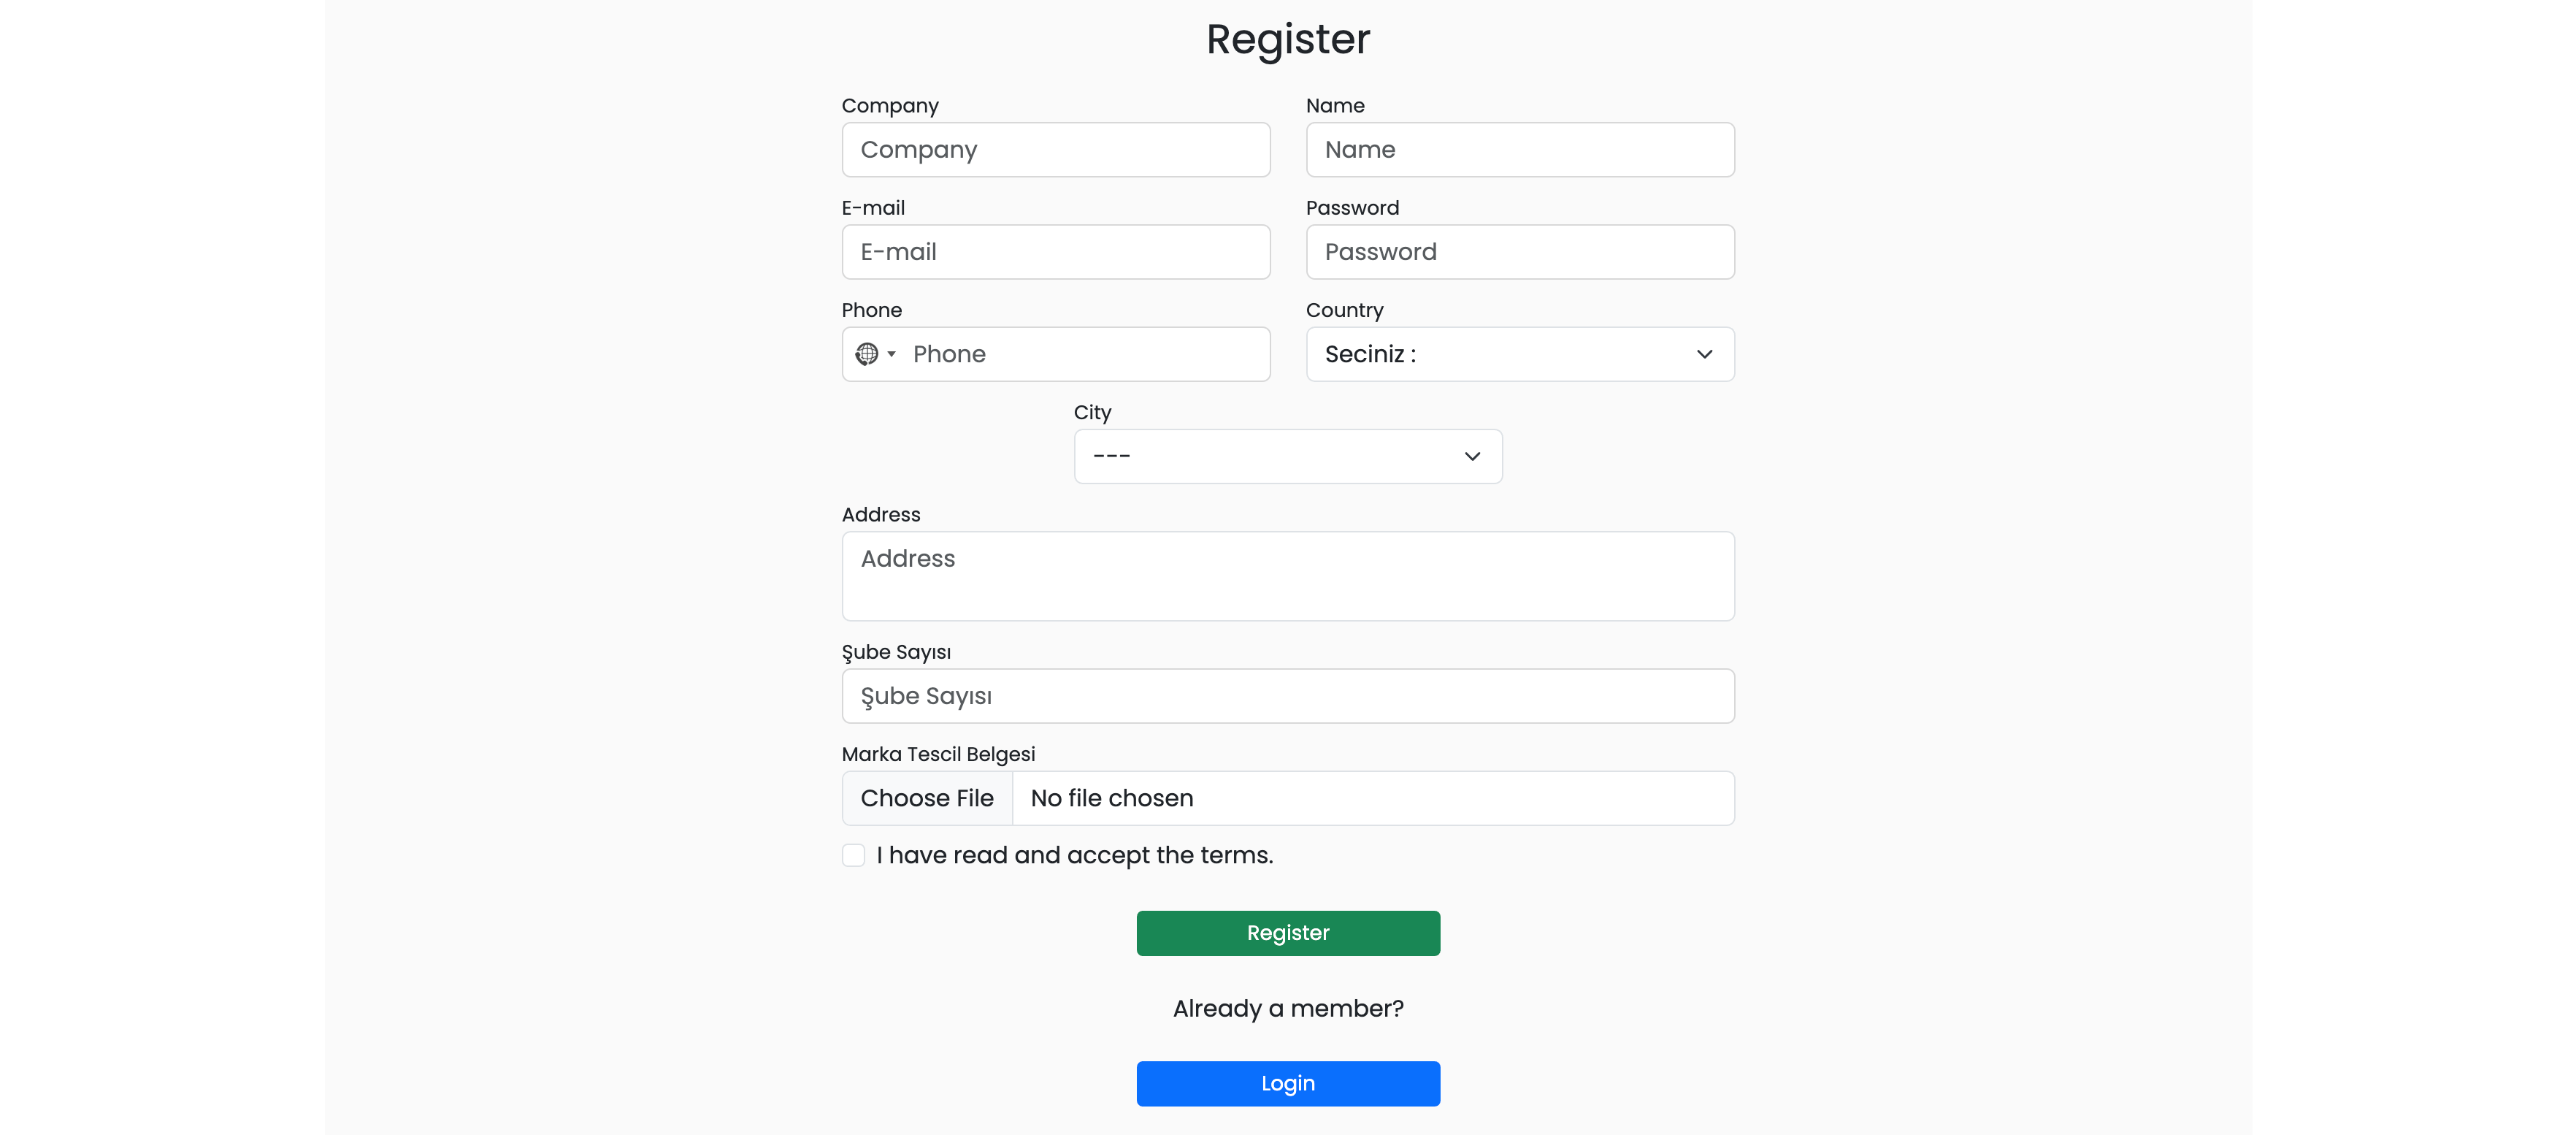Click the 'No file chosen' area

(1371, 798)
